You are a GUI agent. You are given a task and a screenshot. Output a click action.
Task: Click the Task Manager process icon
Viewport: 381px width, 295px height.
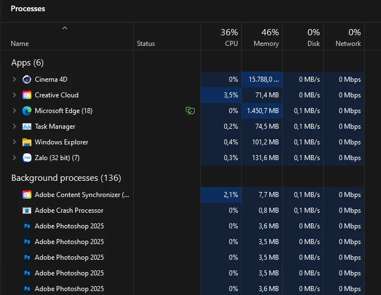27,127
